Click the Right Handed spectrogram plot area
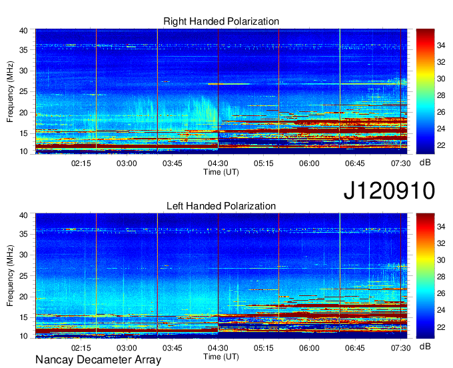The width and height of the screenshot is (453, 368). [221, 91]
